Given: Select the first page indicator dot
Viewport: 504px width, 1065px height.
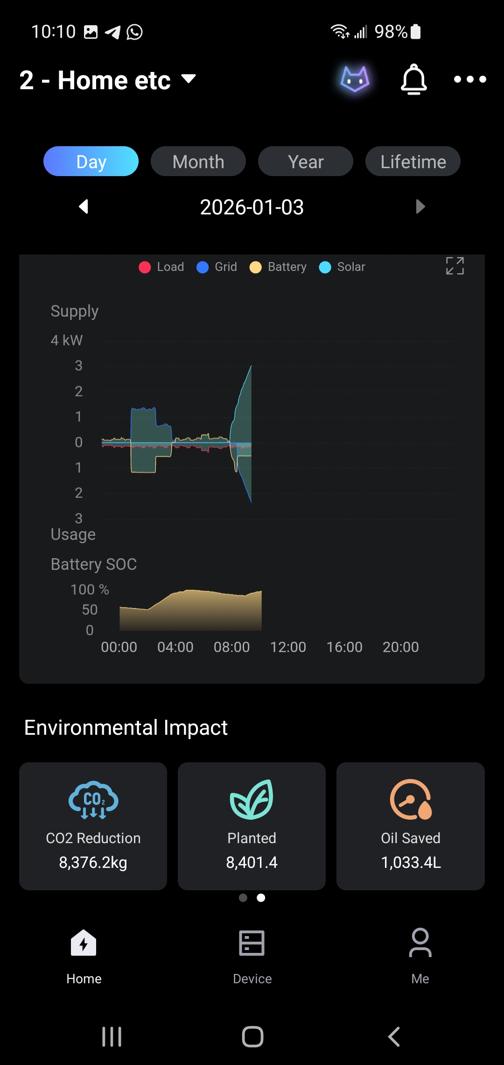Looking at the screenshot, I should [x=243, y=898].
